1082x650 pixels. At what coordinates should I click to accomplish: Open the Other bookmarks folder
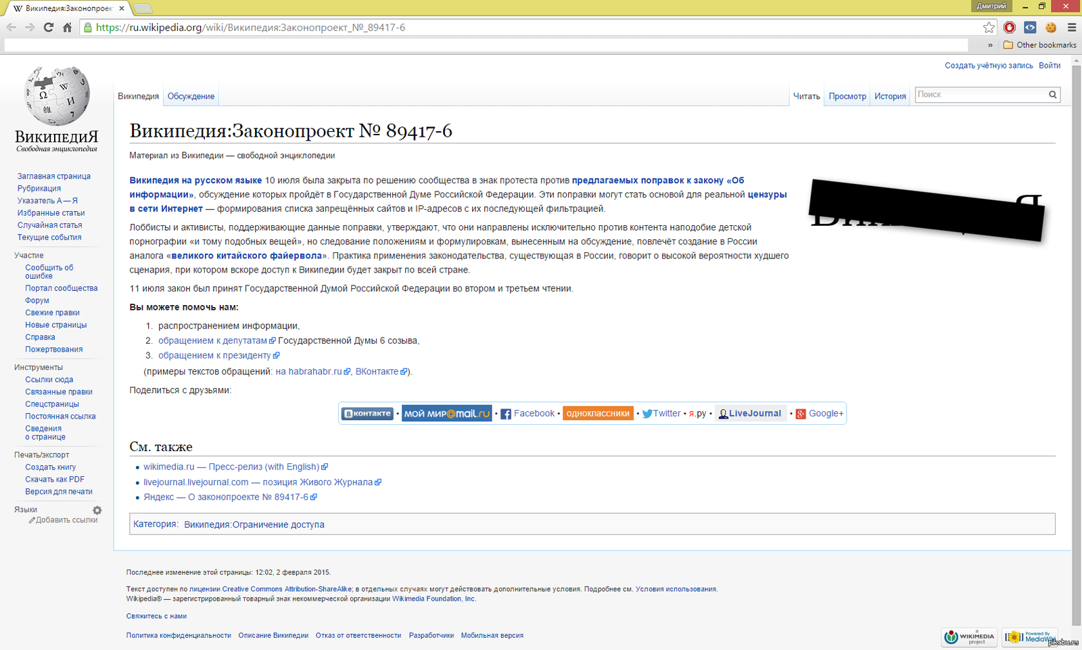(1040, 45)
